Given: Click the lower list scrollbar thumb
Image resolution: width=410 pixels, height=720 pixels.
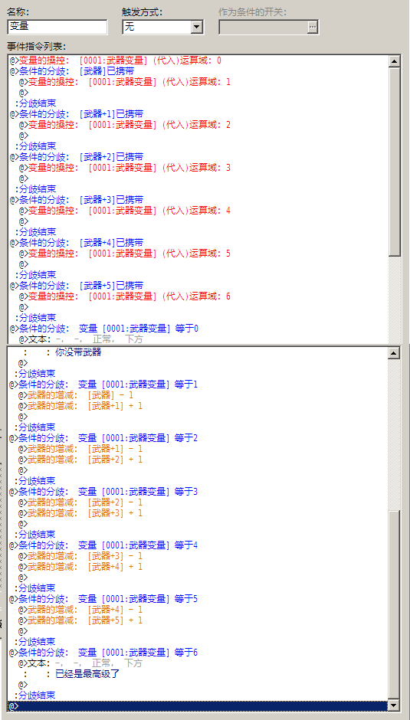Looking at the screenshot, I should click(x=395, y=604).
